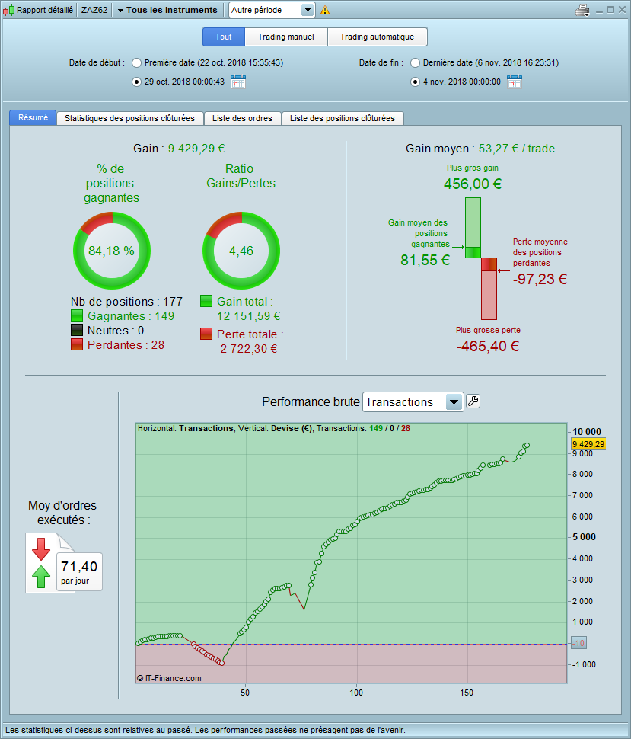Click the green biggest gain bar
631x739 pixels.
pyautogui.click(x=473, y=228)
